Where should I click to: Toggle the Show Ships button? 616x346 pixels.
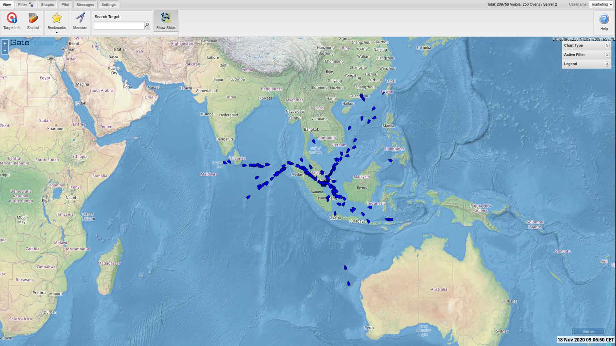pos(166,21)
